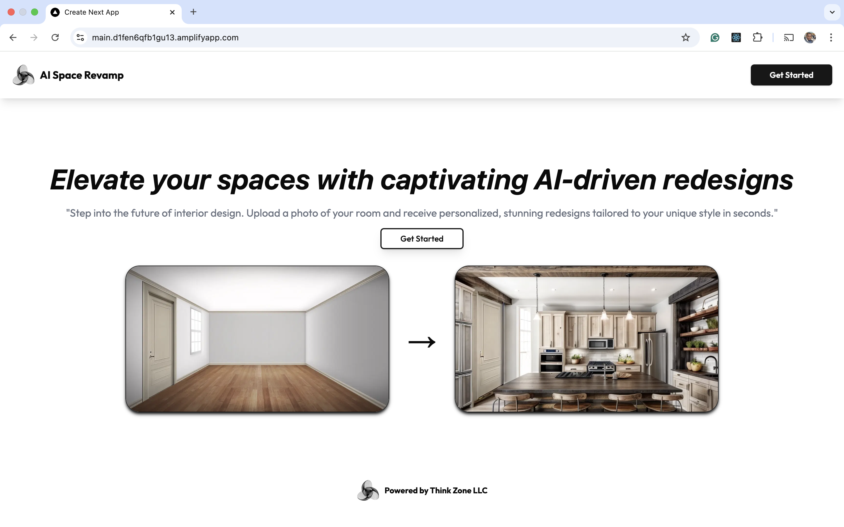Click the Think Zone LLC pinwheel logo
Image resolution: width=844 pixels, height=527 pixels.
[367, 490]
